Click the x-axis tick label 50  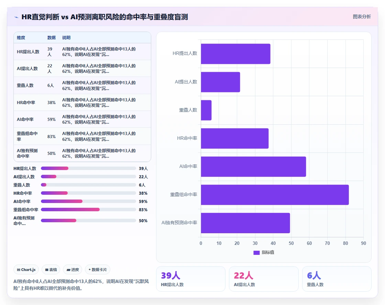click(291, 243)
